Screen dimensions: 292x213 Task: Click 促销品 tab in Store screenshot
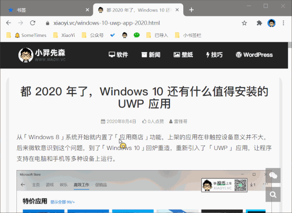[101, 185]
